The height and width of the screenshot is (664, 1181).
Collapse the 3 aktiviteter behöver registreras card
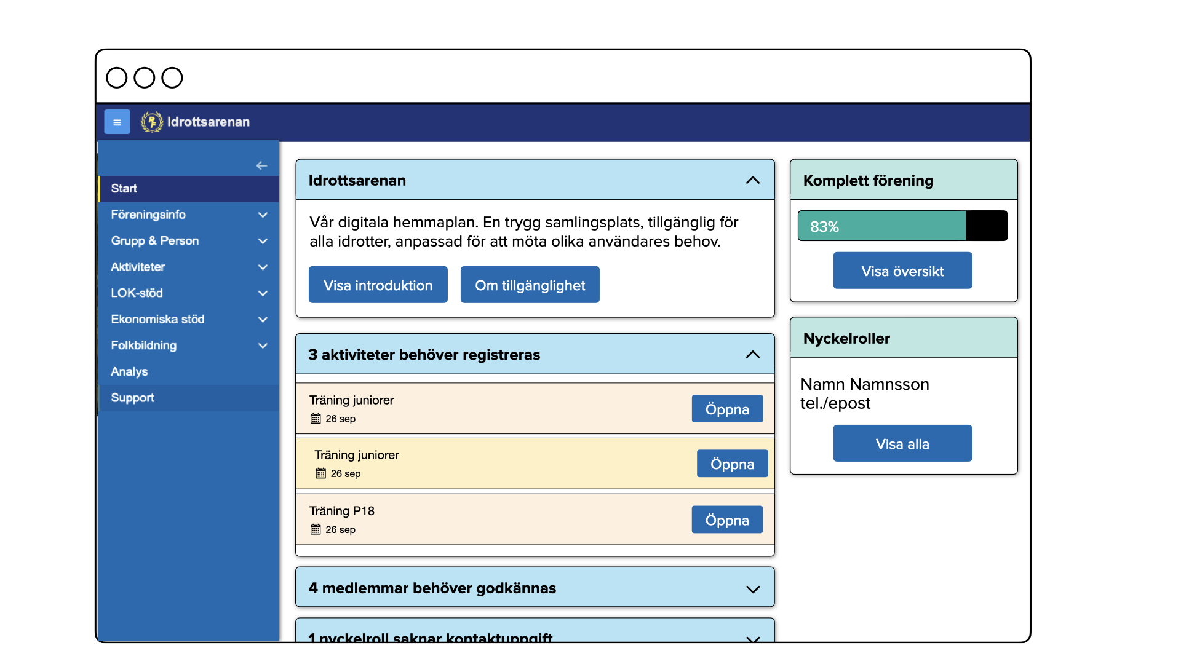tap(752, 355)
